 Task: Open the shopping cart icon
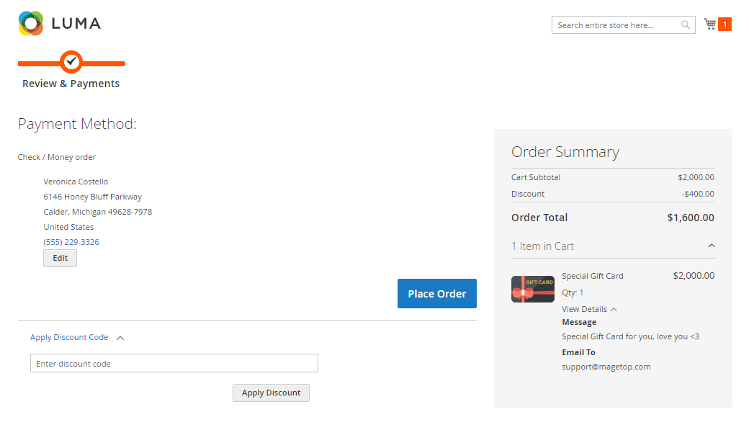click(710, 24)
